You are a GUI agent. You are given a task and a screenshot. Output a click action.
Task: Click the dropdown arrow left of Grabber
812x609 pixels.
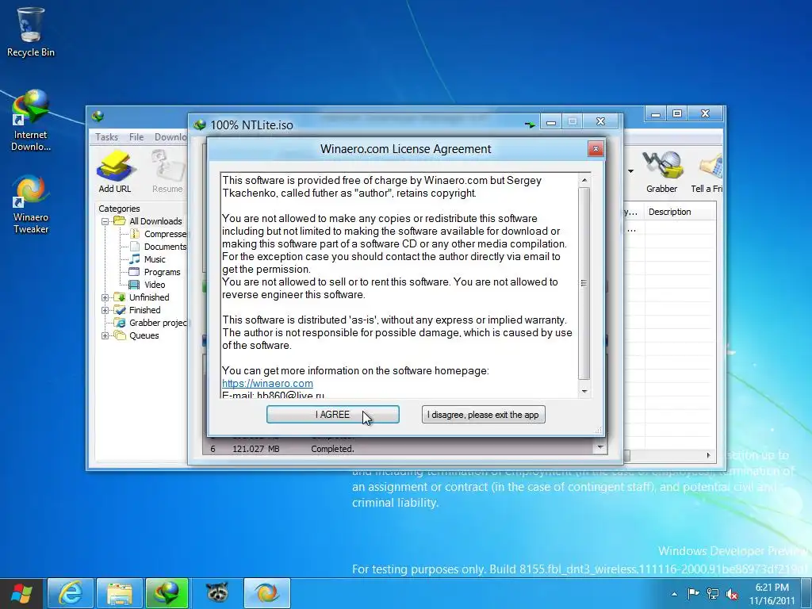point(630,171)
